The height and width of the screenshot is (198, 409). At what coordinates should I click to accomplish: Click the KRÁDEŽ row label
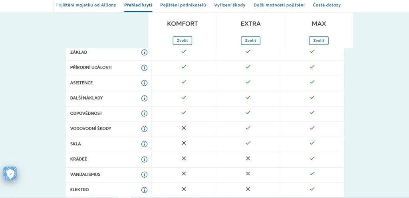tap(79, 159)
